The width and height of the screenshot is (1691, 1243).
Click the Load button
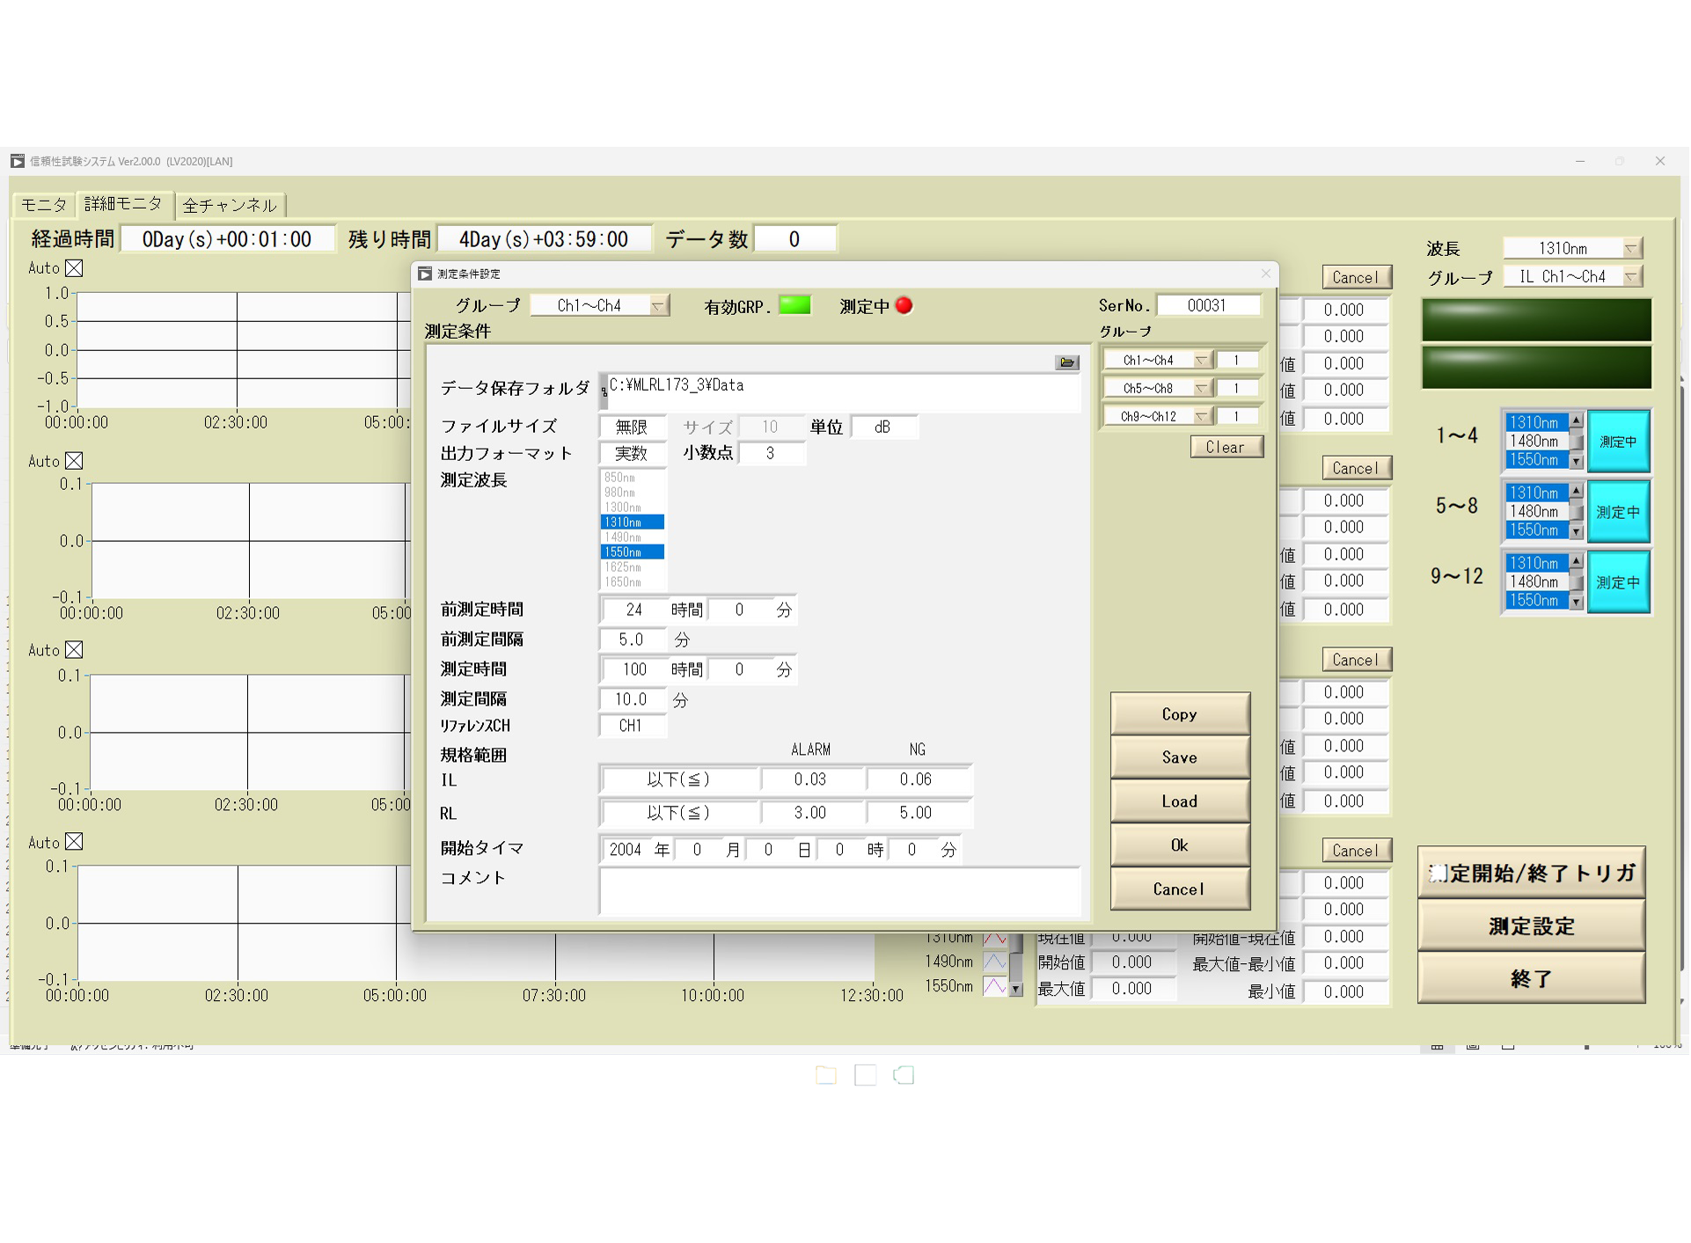[1180, 801]
